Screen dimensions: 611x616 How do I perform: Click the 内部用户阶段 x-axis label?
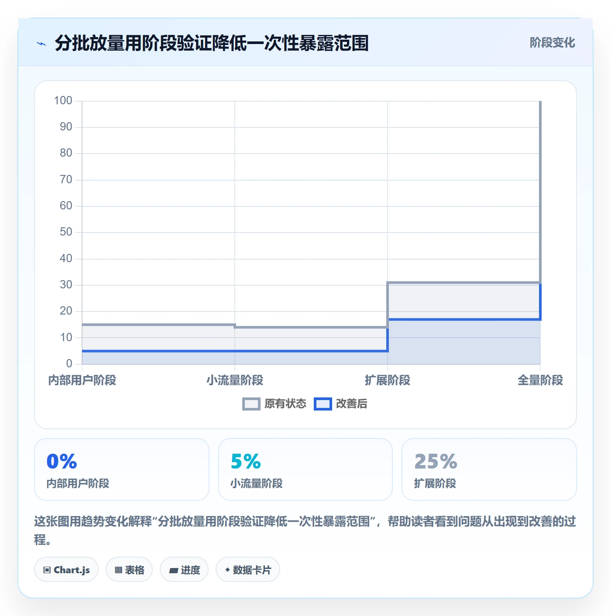point(82,380)
